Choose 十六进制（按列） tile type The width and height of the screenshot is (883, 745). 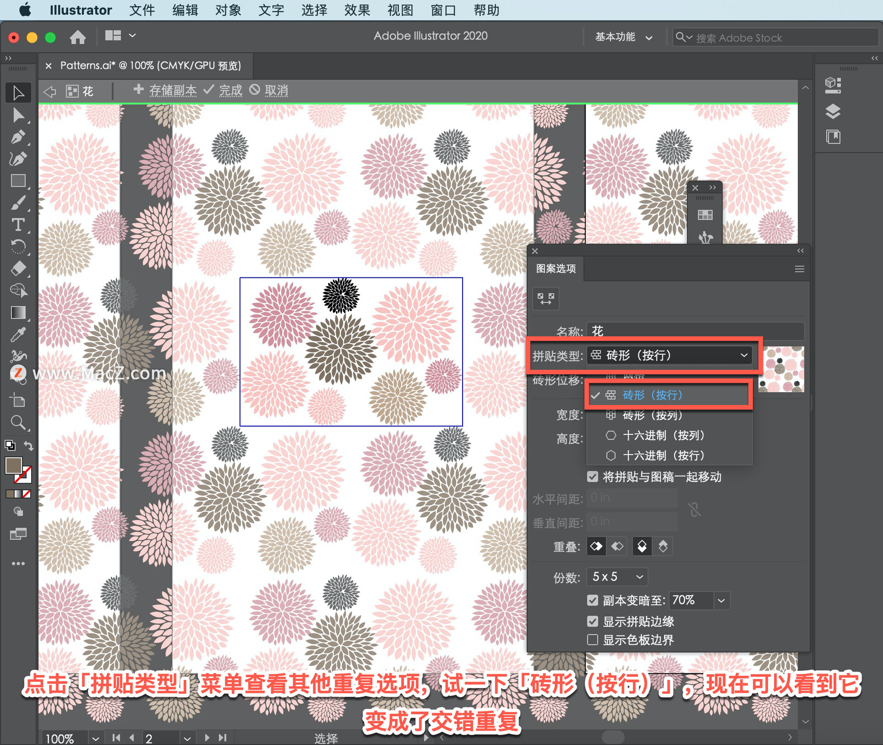tap(669, 435)
